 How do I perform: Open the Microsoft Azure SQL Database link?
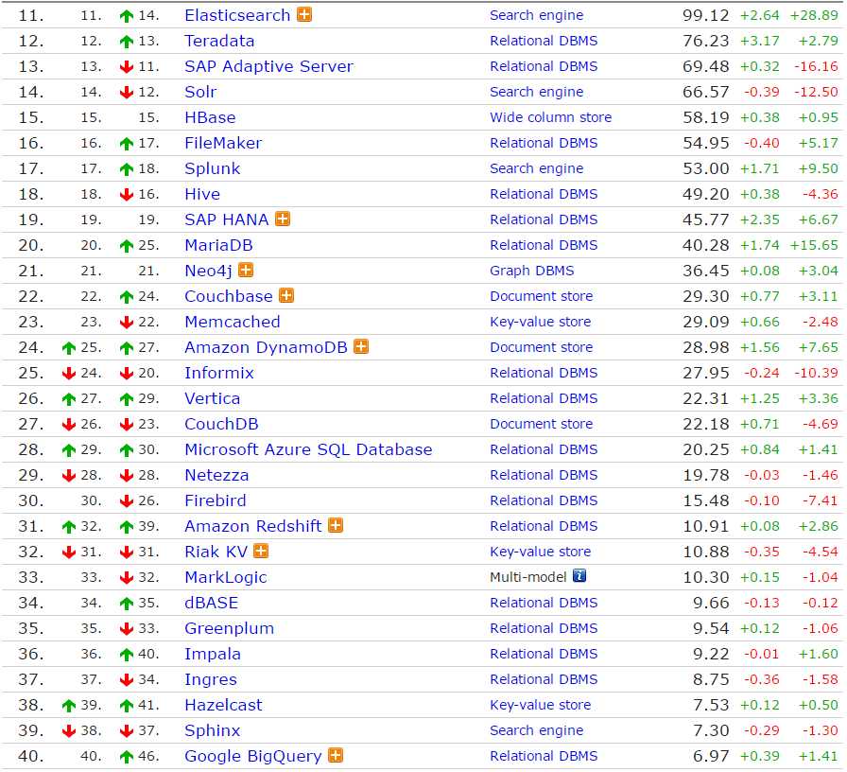pos(308,449)
